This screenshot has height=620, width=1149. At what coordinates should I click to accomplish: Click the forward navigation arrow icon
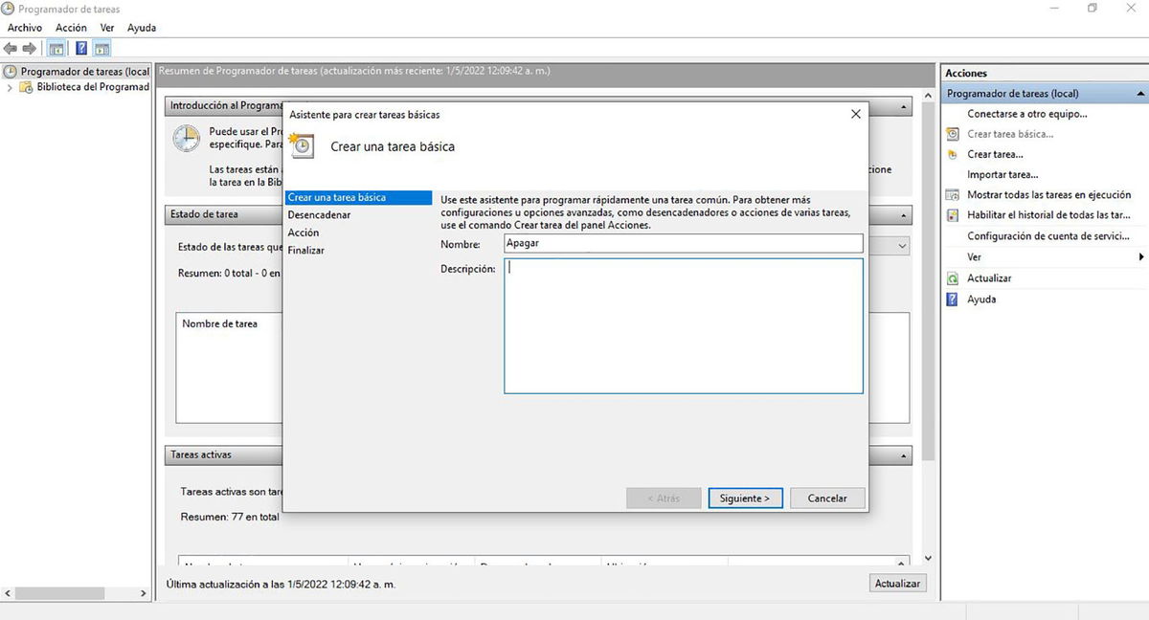tap(30, 48)
